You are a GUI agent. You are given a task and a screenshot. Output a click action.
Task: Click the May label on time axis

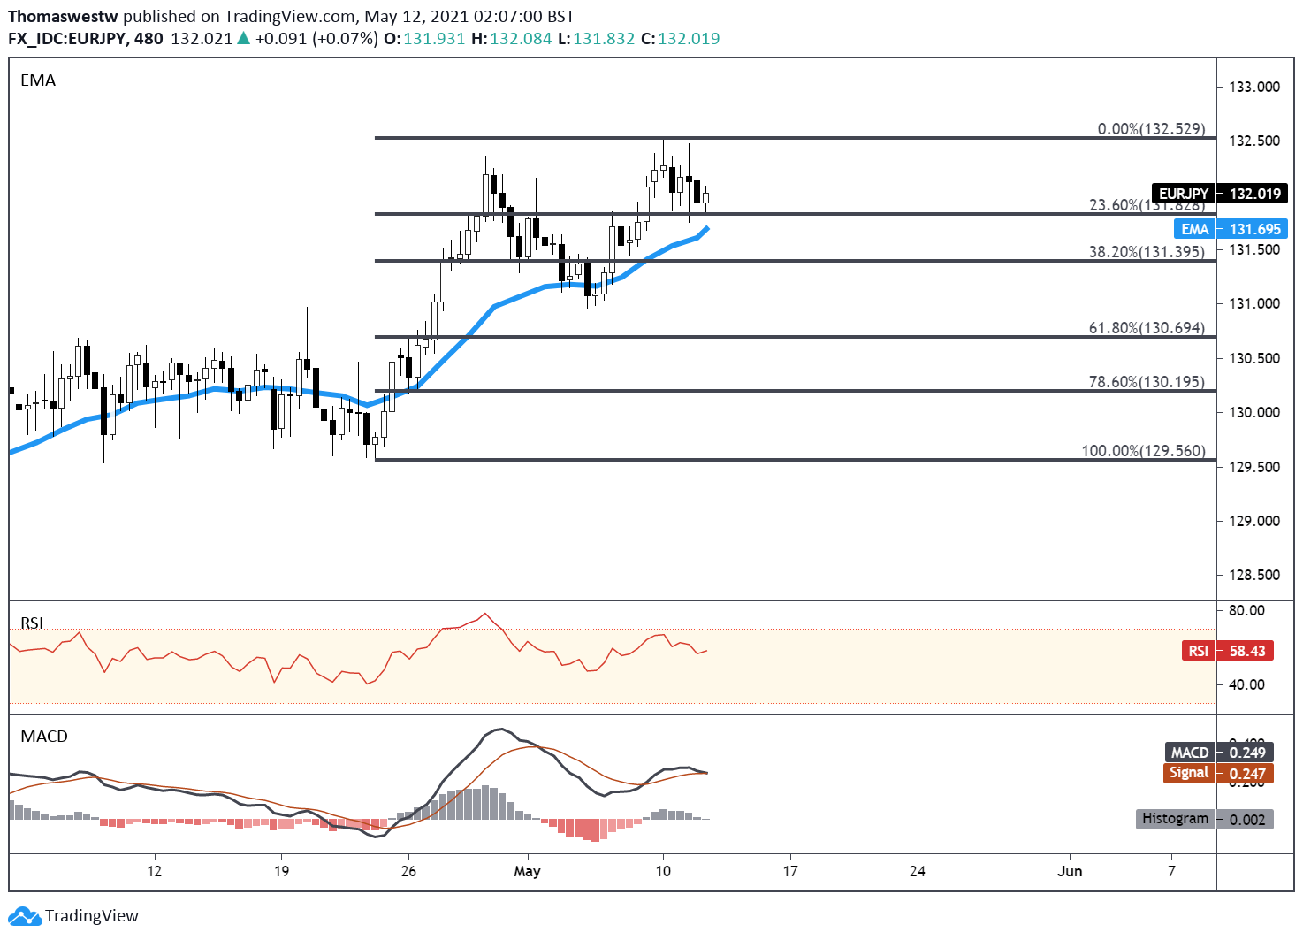(x=527, y=872)
